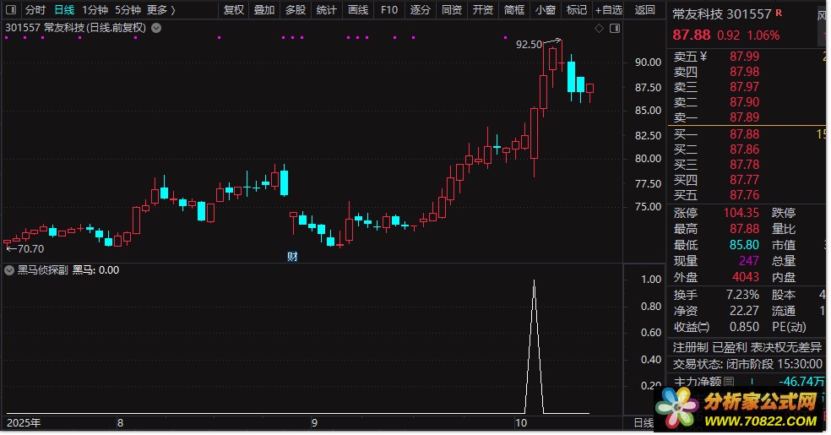Image resolution: width=831 pixels, height=435 pixels.
Task: Click the 最低 value 85.80
Action: (x=744, y=245)
